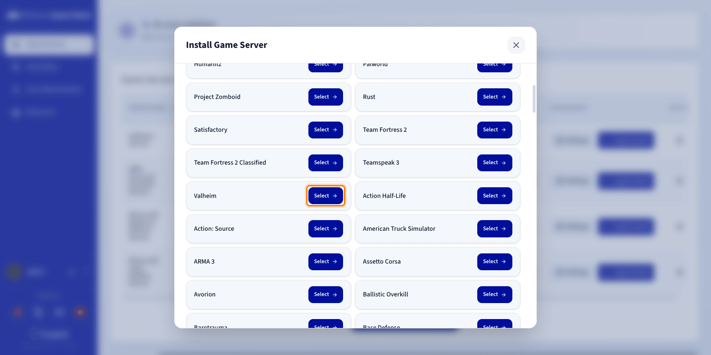Image resolution: width=711 pixels, height=355 pixels.
Task: Click Select for ARMA 3
Action: [326, 261]
